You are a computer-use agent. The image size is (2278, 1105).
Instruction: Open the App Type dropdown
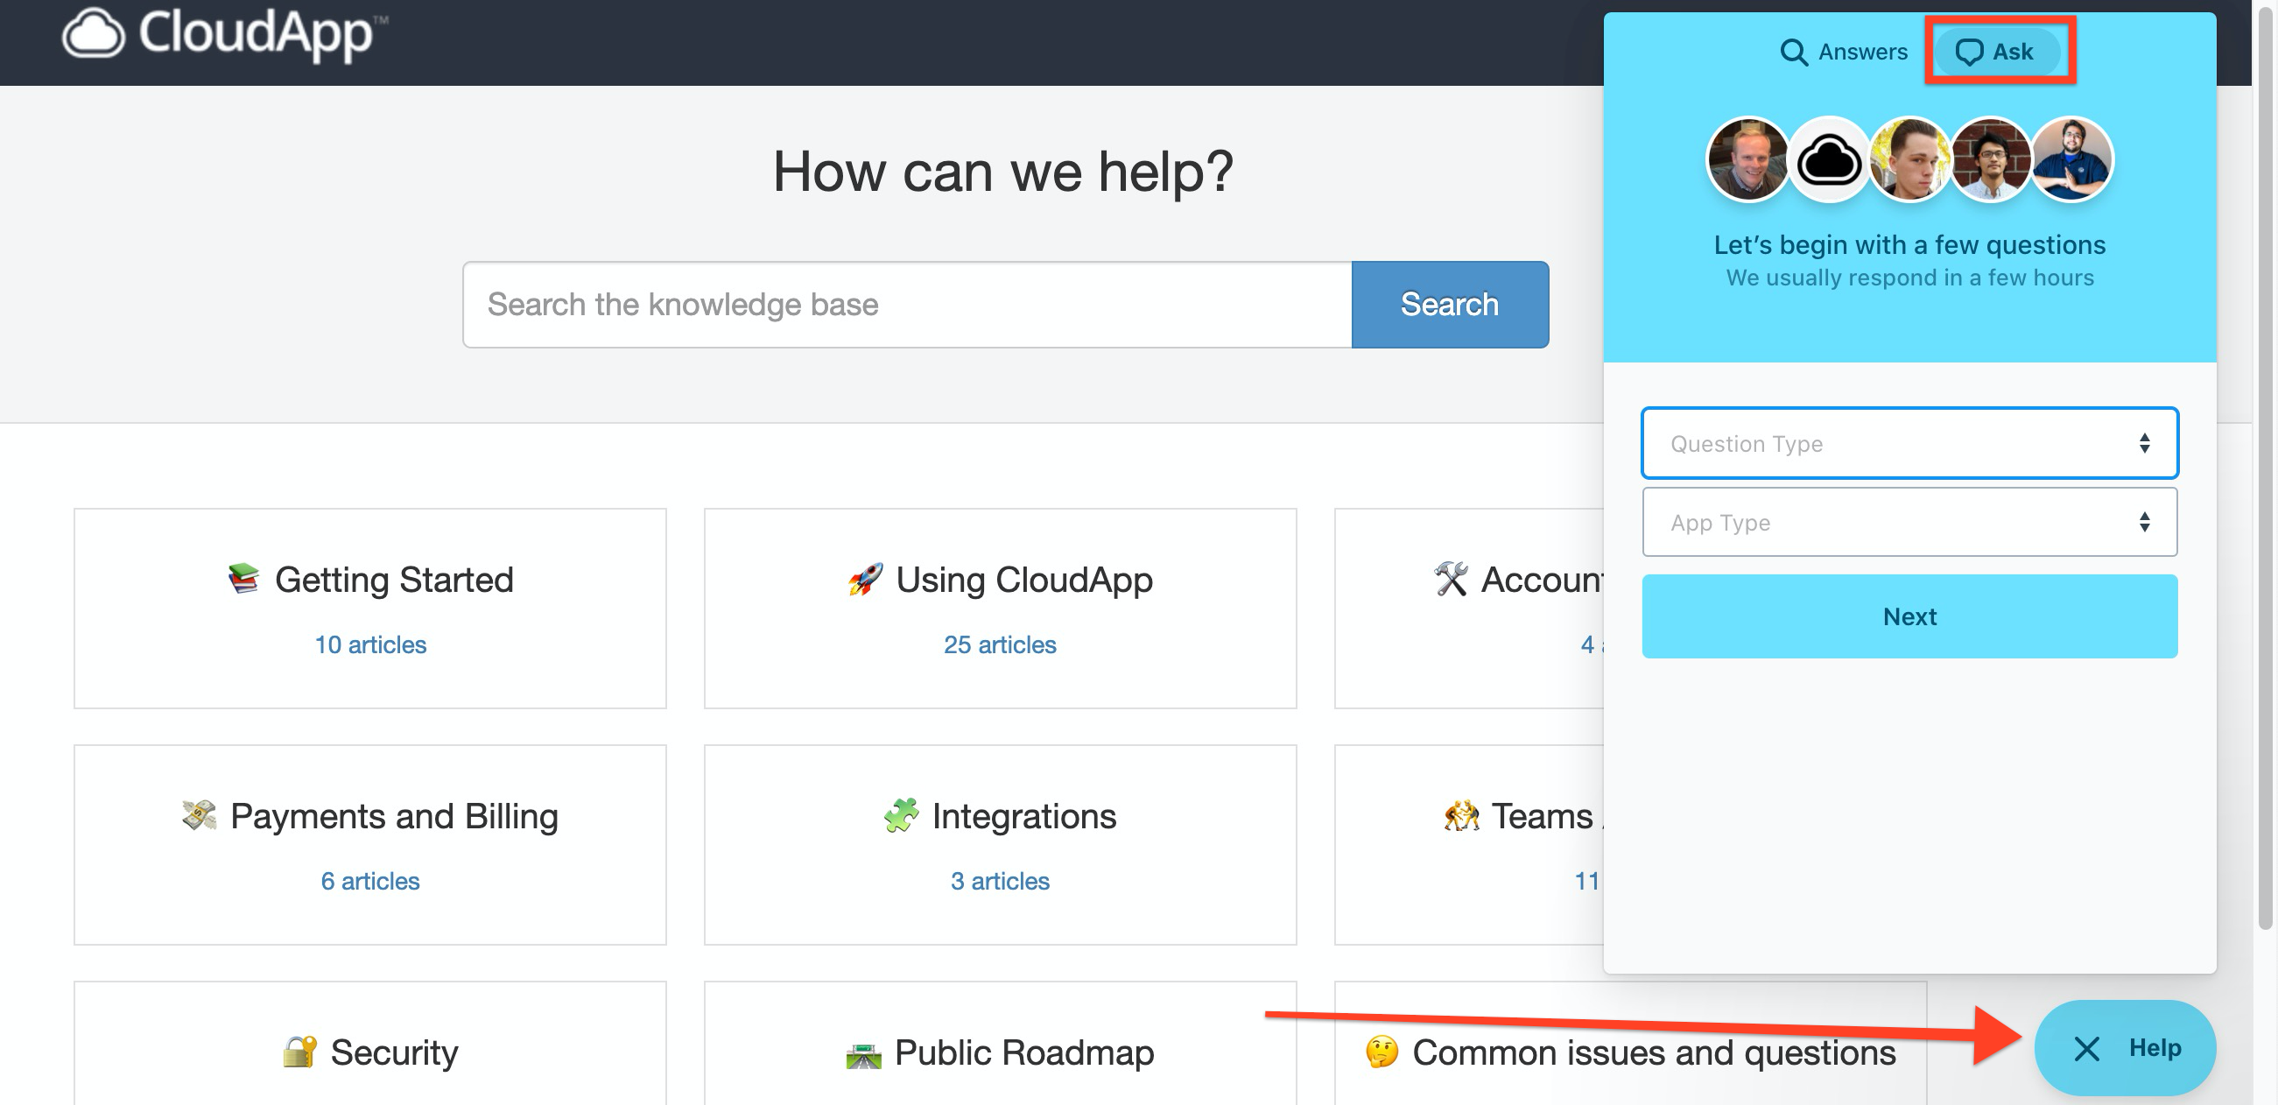pos(1909,522)
